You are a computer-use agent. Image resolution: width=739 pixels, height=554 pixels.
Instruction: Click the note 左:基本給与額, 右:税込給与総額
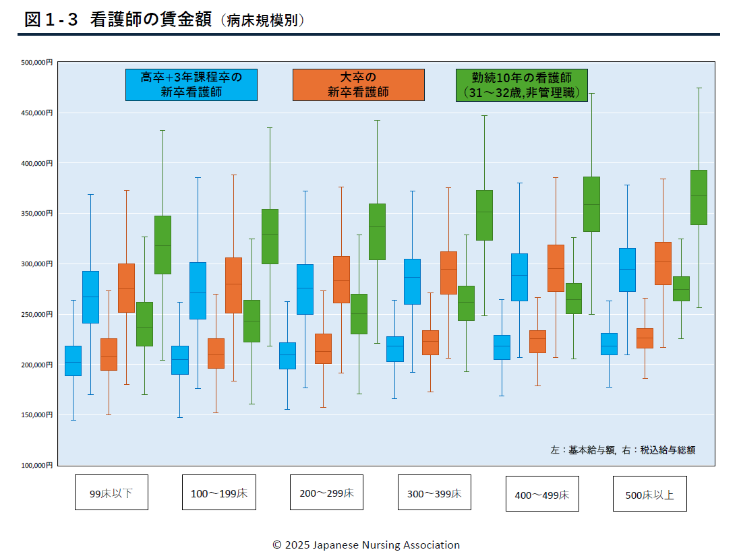(622, 450)
